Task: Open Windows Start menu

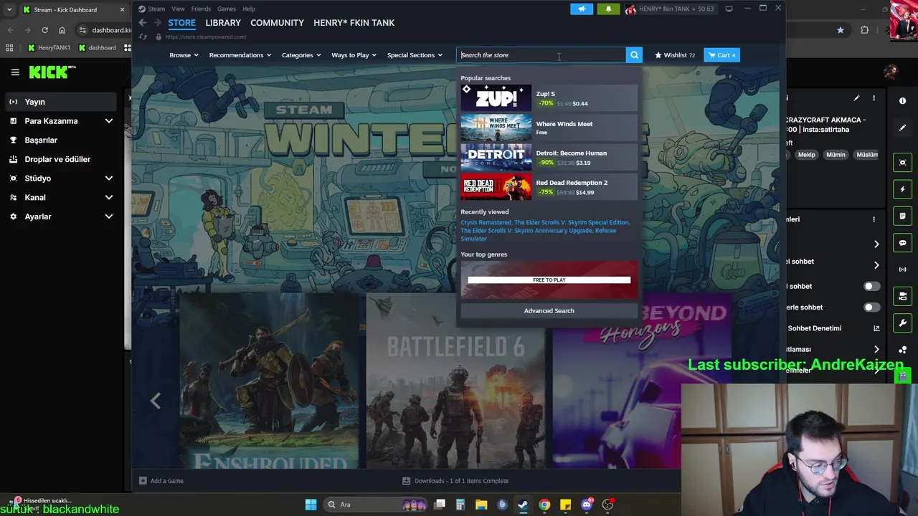Action: (311, 505)
